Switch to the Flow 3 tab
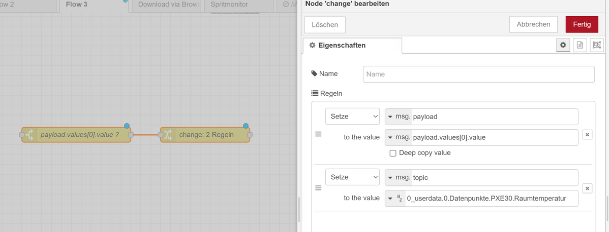This screenshot has height=232, width=610. click(x=77, y=5)
